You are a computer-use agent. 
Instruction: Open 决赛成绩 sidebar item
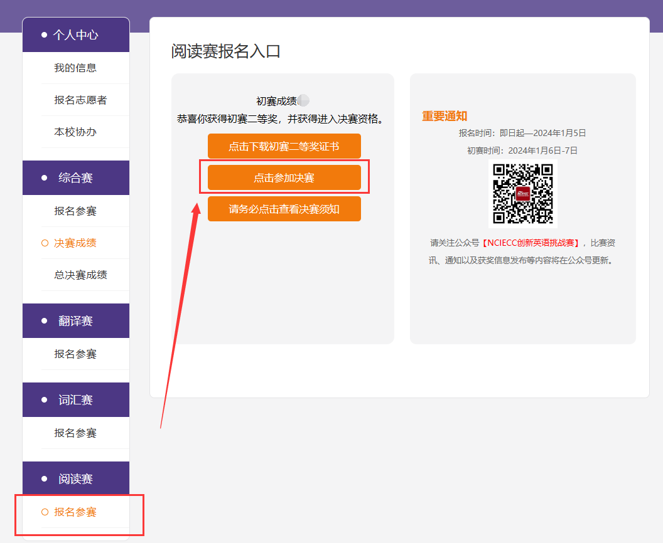pos(75,243)
